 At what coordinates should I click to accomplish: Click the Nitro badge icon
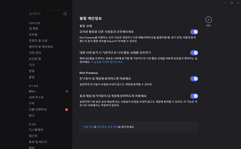(67, 91)
